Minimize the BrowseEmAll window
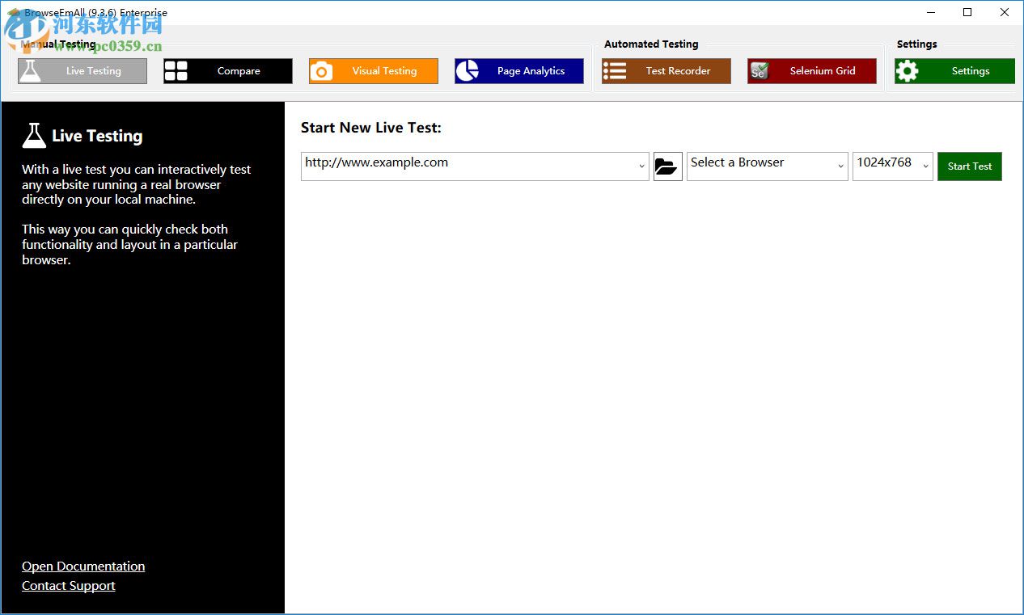 (931, 12)
